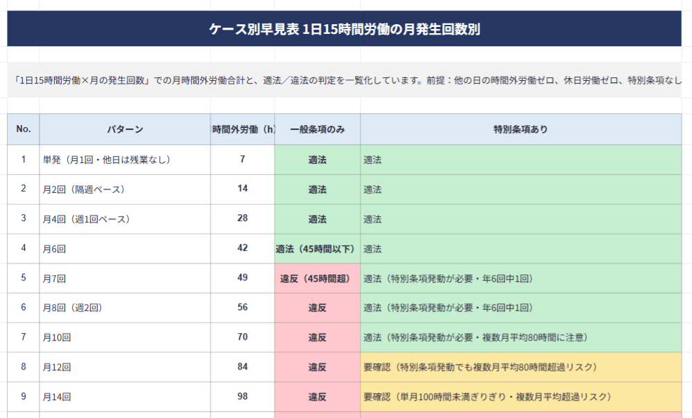
Task: Select overtime hours cell showing 7
Action: coord(242,160)
